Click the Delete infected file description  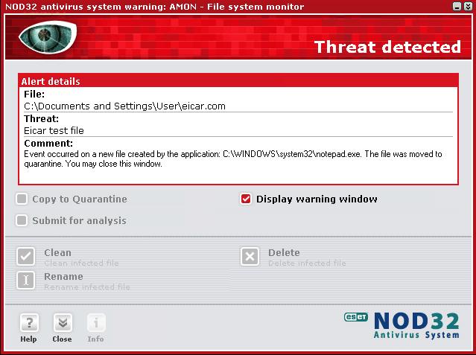pos(307,263)
